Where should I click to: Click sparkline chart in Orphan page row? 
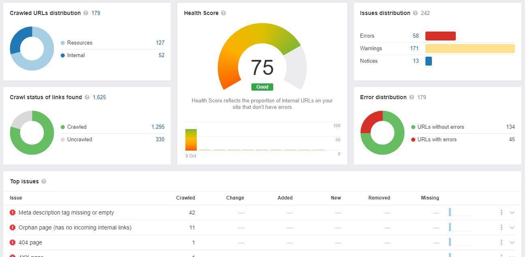coord(461,227)
